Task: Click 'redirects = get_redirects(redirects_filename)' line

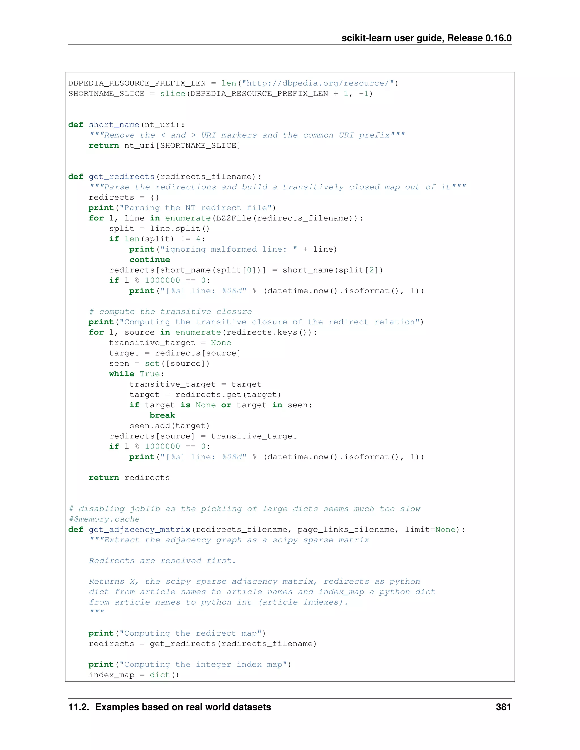Action: (203, 644)
